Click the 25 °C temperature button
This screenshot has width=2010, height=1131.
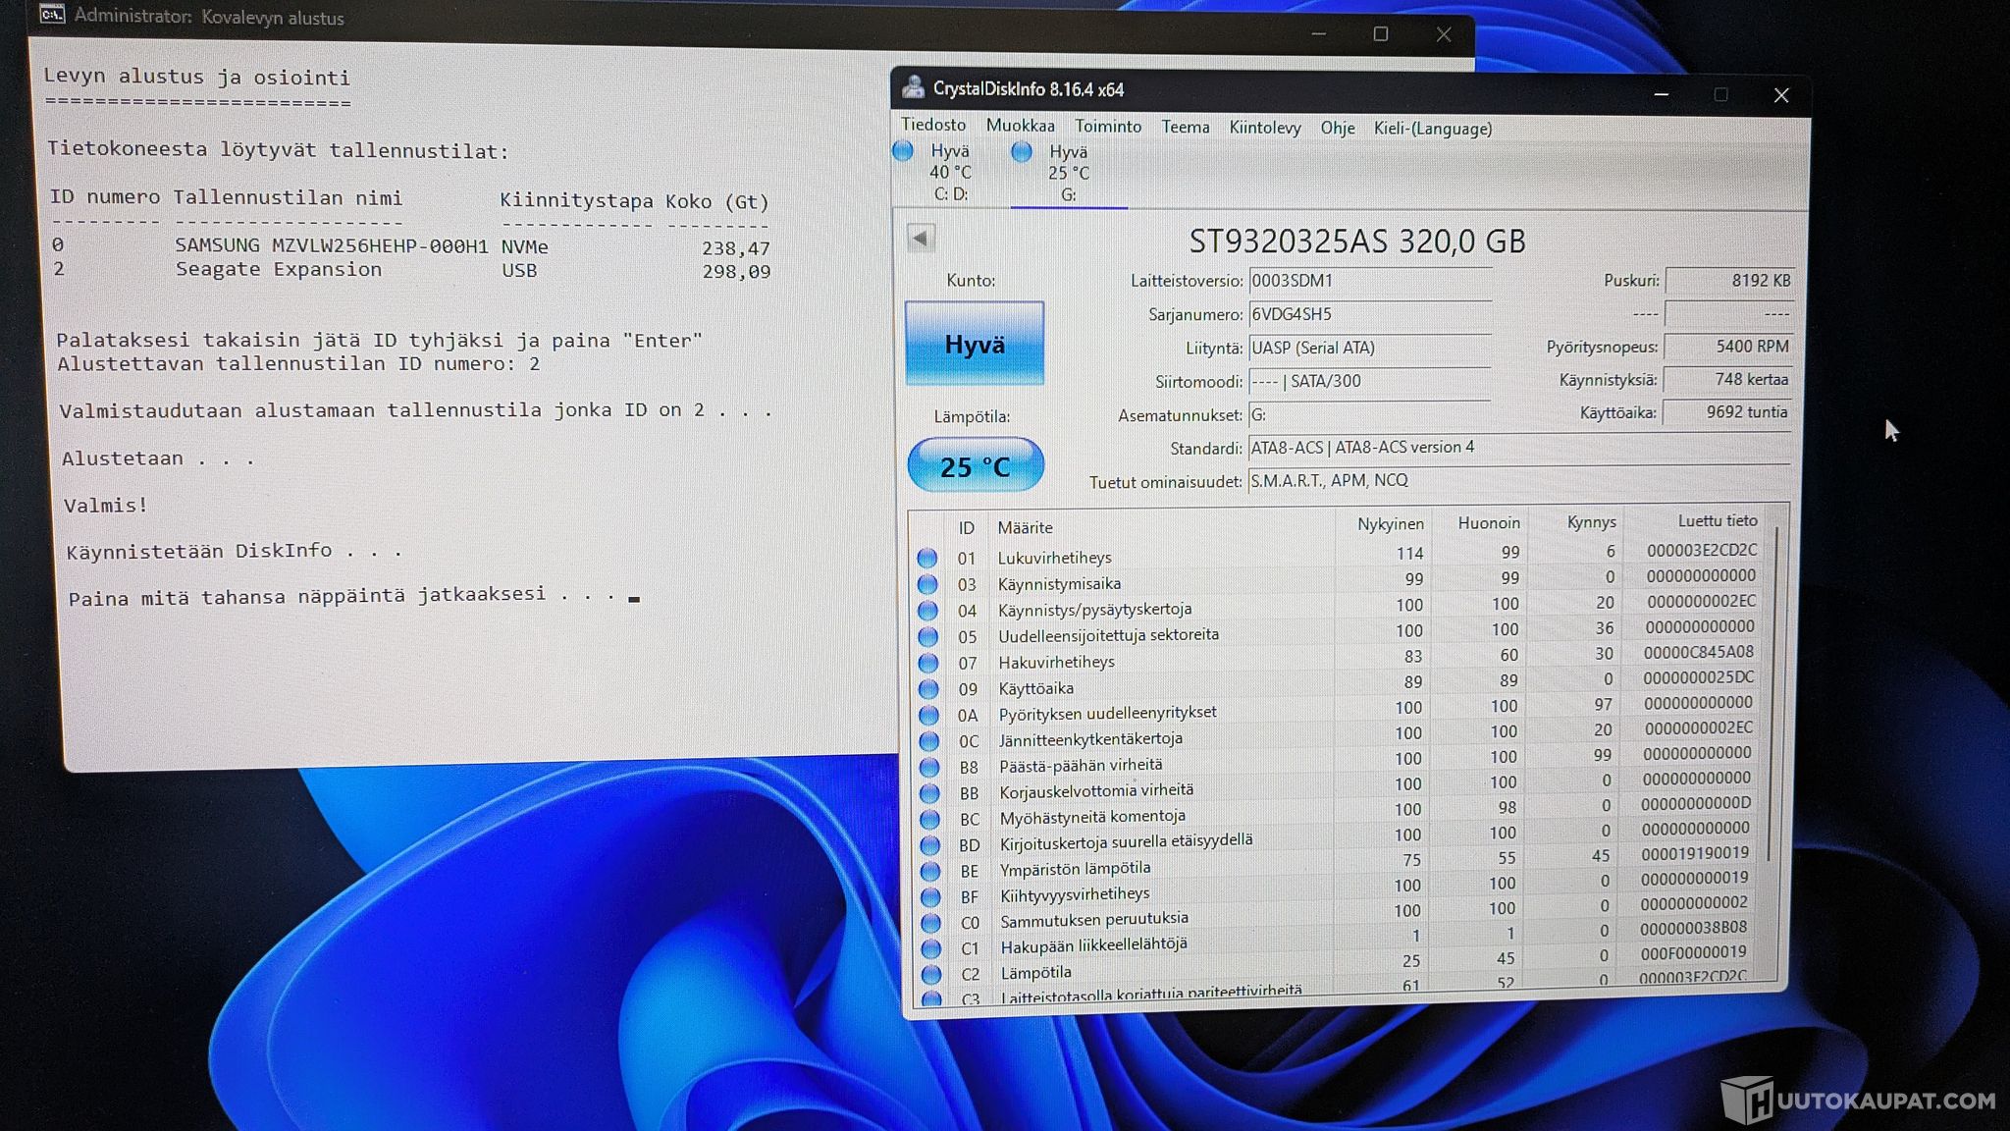click(x=975, y=465)
